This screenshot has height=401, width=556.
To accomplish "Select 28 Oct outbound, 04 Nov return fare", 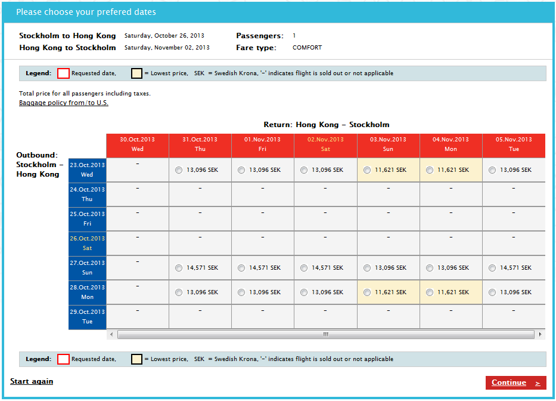I will [x=430, y=292].
